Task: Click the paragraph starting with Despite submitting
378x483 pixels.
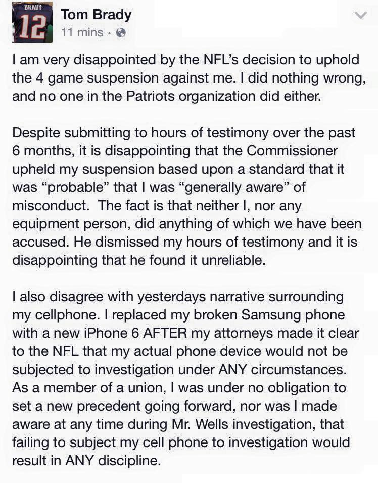Action: (187, 196)
